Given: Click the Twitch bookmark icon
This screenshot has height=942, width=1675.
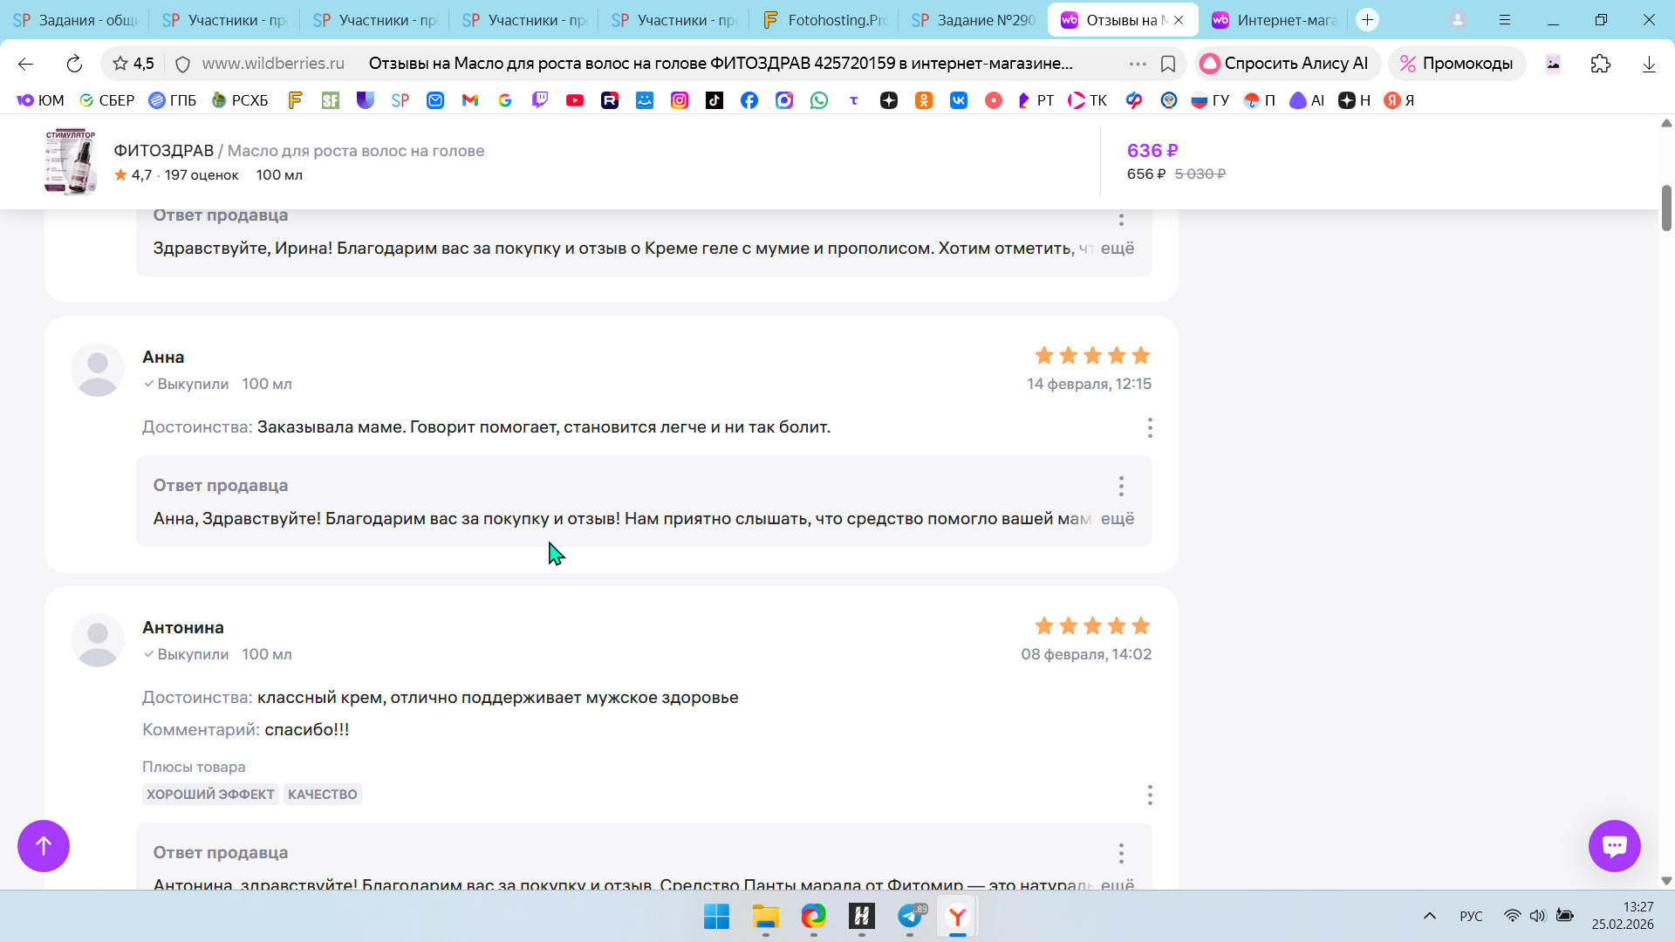Looking at the screenshot, I should coord(540,100).
